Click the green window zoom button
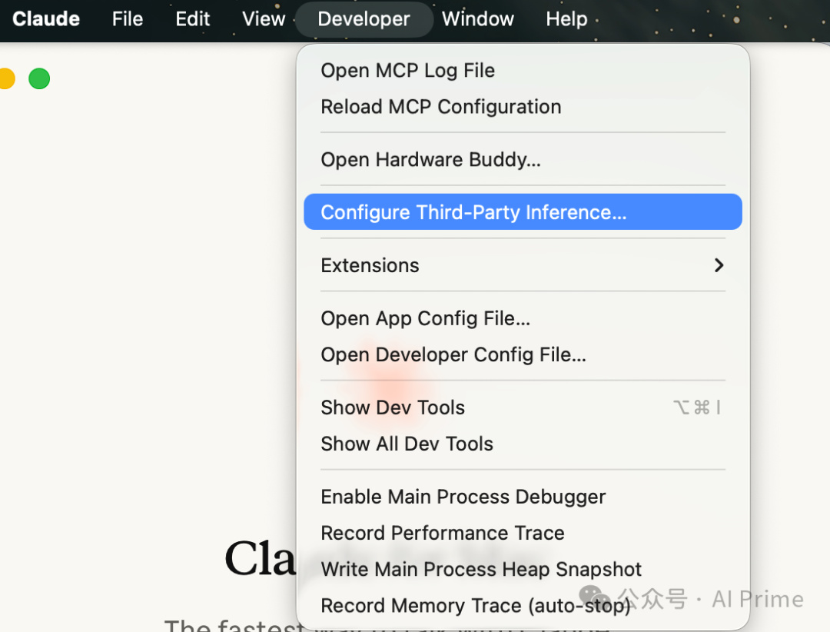The width and height of the screenshot is (830, 632). [x=39, y=78]
